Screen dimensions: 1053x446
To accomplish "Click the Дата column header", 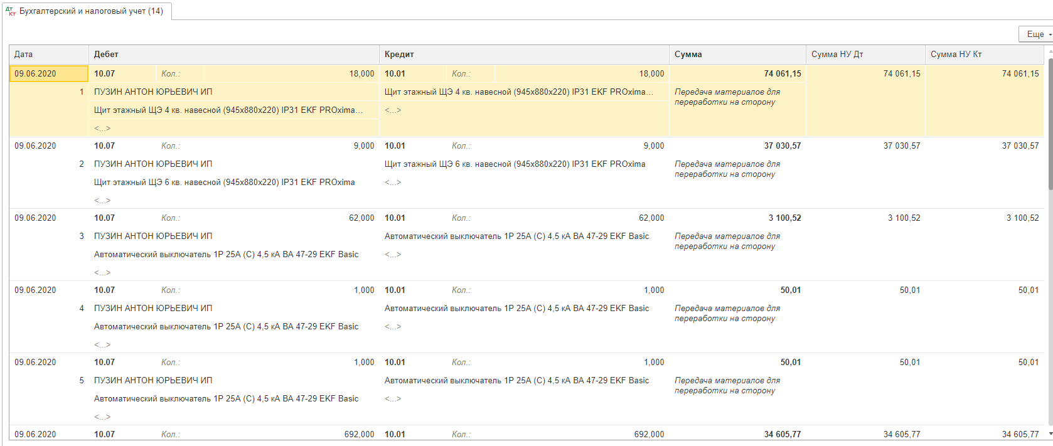I will [48, 55].
